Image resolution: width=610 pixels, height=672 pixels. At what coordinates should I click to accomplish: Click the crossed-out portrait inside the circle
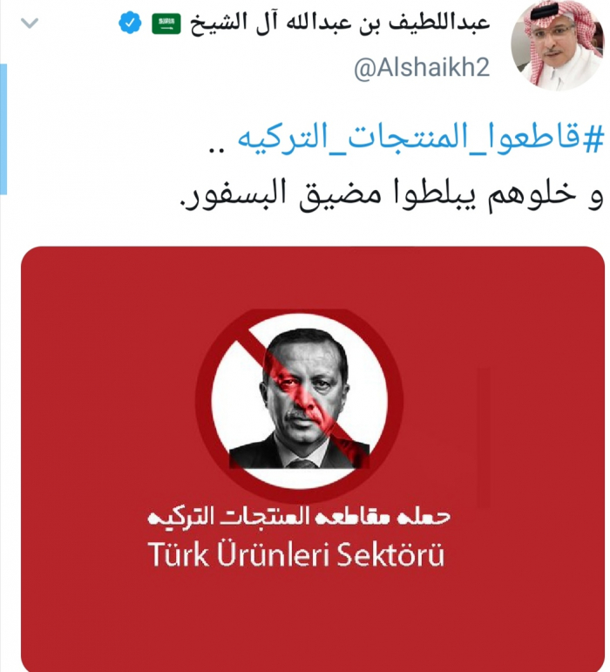tap(300, 397)
